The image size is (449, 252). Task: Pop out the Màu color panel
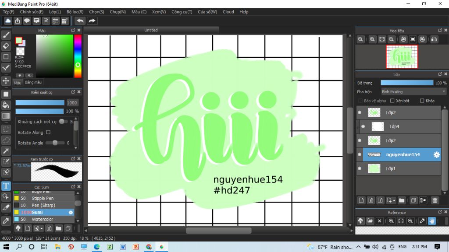73,30
